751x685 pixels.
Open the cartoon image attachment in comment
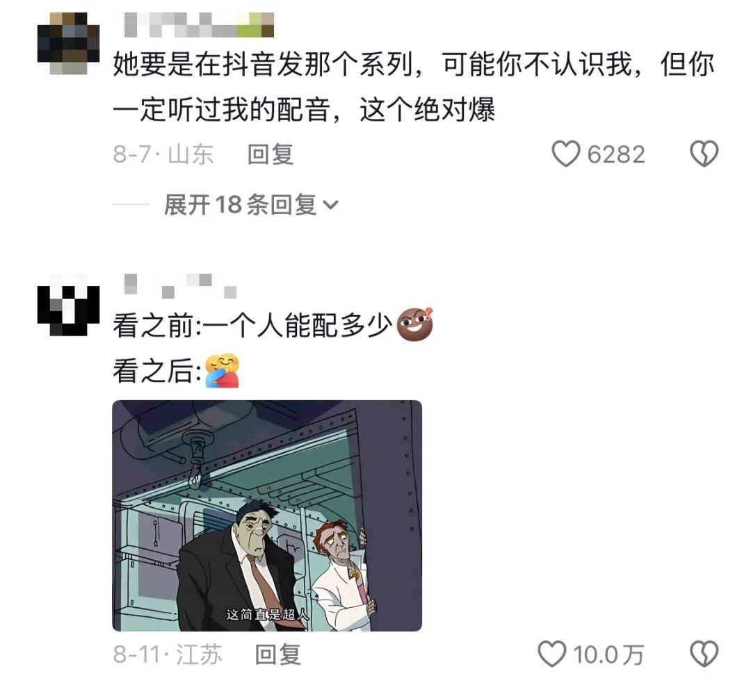coord(267,515)
